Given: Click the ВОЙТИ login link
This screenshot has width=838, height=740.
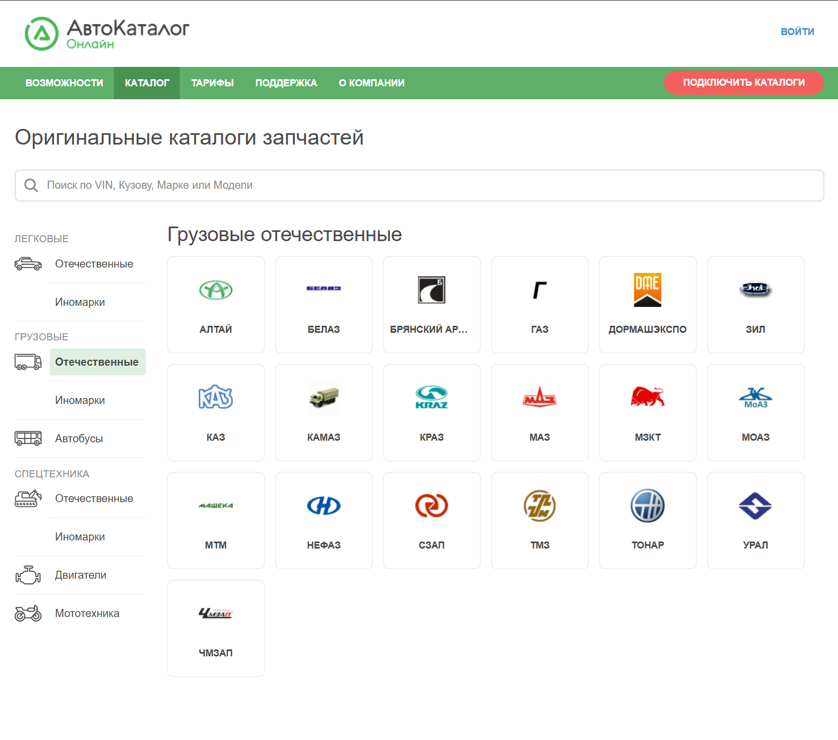Looking at the screenshot, I should [x=798, y=32].
